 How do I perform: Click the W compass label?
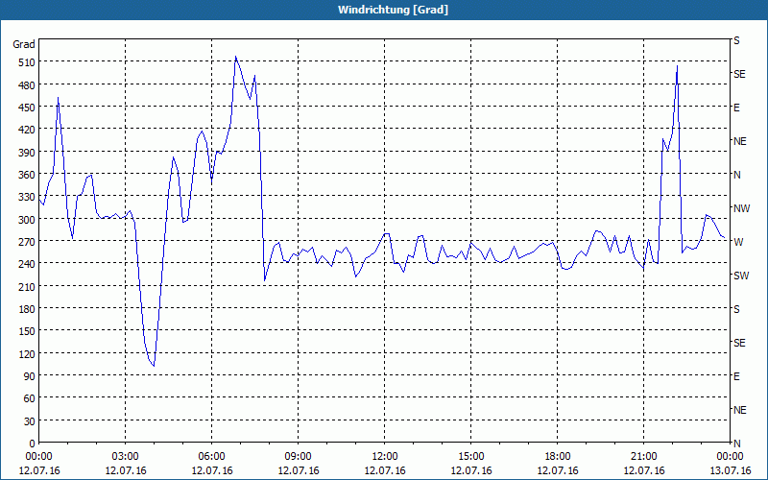pos(738,242)
